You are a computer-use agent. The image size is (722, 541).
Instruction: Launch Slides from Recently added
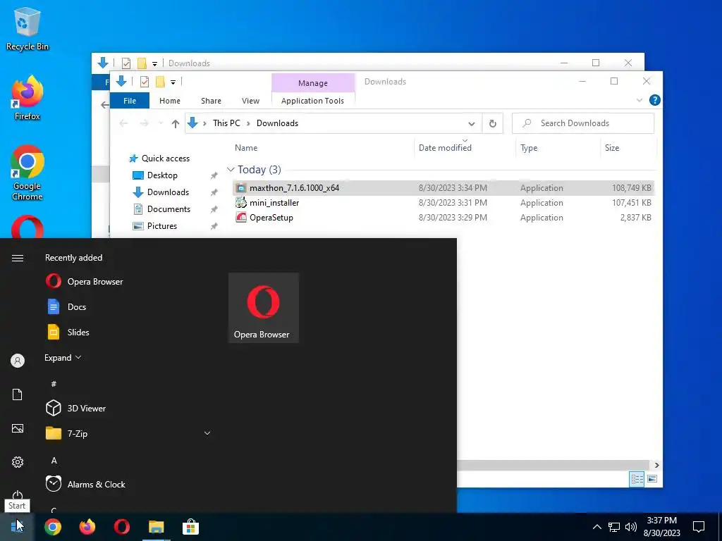[x=129, y=332]
